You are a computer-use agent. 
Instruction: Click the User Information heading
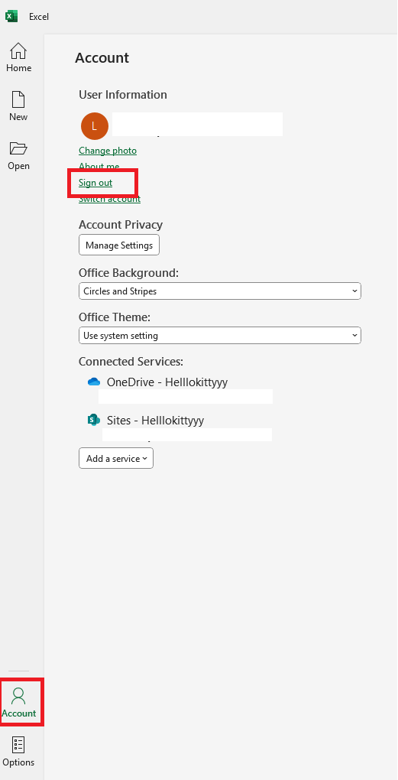pos(123,95)
